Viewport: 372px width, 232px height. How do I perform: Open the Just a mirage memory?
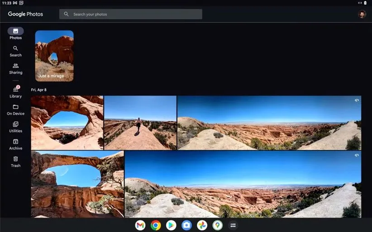(x=54, y=56)
